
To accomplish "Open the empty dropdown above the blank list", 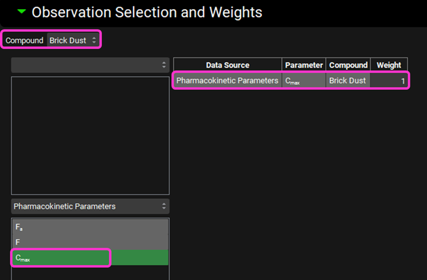I will pos(90,65).
